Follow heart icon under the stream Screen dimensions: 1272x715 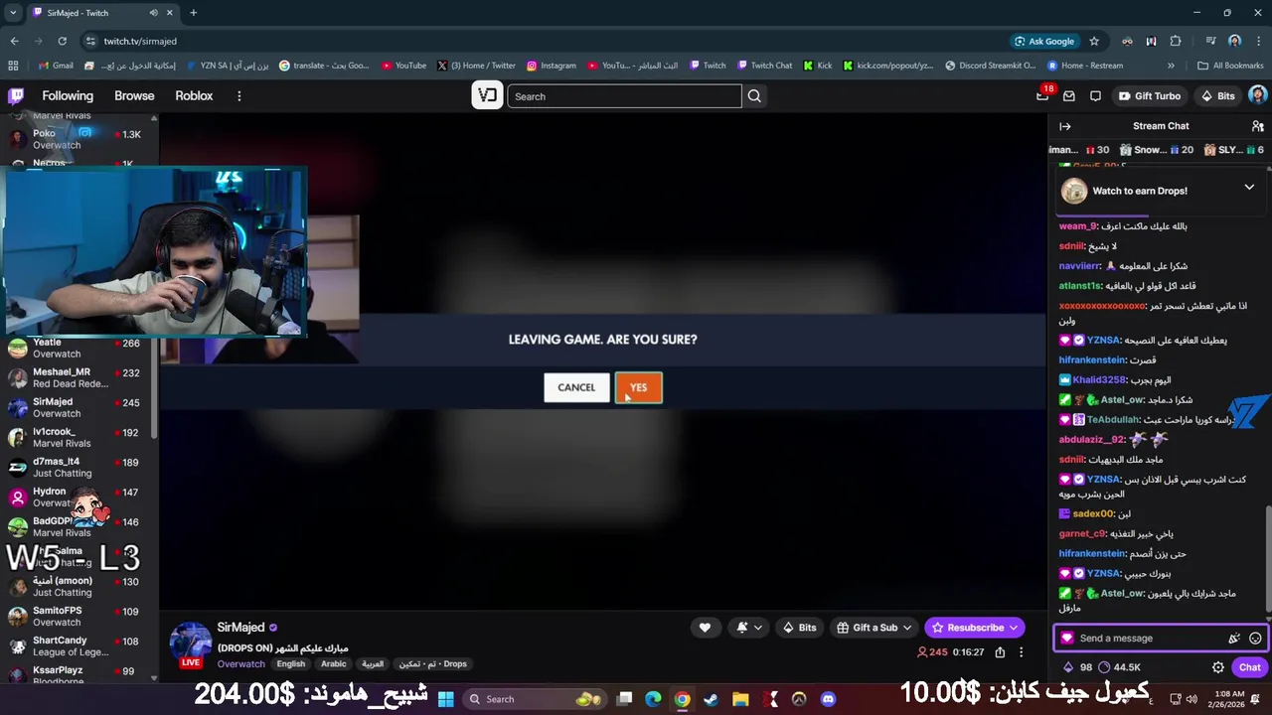[x=705, y=628]
